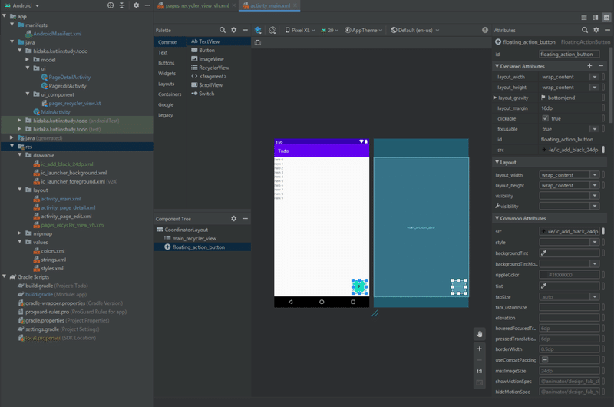This screenshot has width=614, height=407.
Task: Close the activity_main.xml tab
Action: pos(295,5)
